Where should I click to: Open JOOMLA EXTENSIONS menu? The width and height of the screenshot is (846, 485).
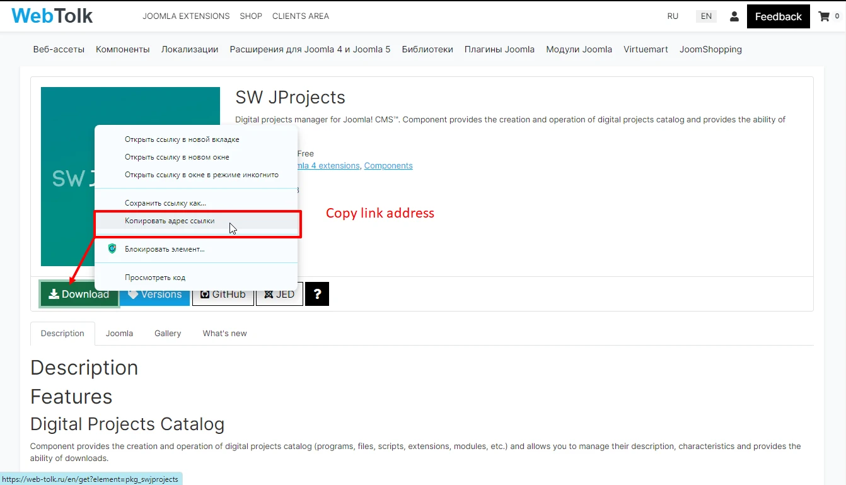tap(186, 16)
